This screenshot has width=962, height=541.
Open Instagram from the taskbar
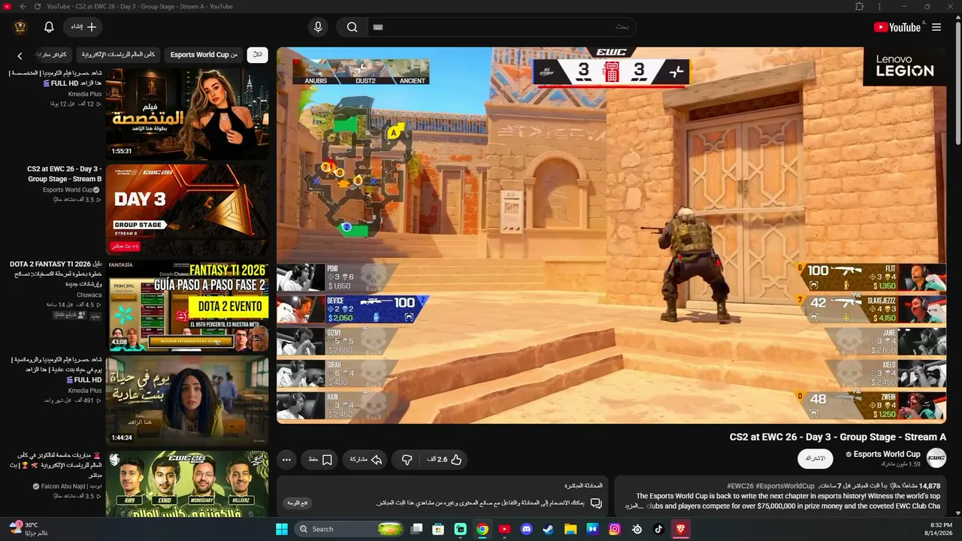[615, 529]
